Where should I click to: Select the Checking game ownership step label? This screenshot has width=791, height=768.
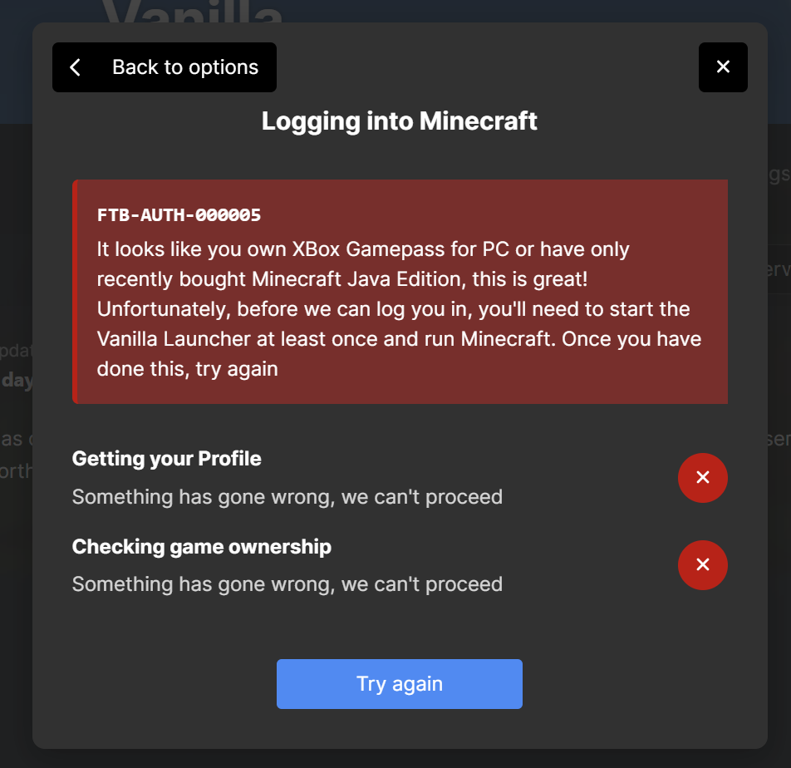[x=201, y=547]
